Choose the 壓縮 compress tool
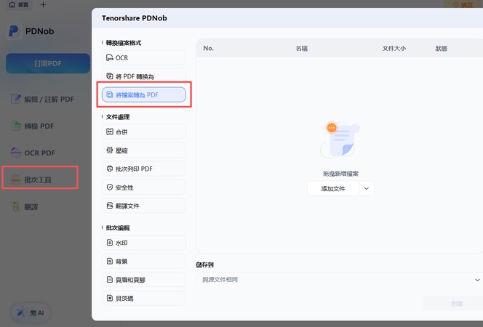Screen dimensions: 483x327 (x=144, y=150)
